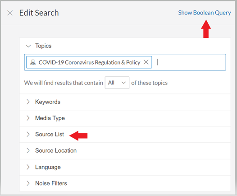Open the Source Location section

(x=125, y=151)
